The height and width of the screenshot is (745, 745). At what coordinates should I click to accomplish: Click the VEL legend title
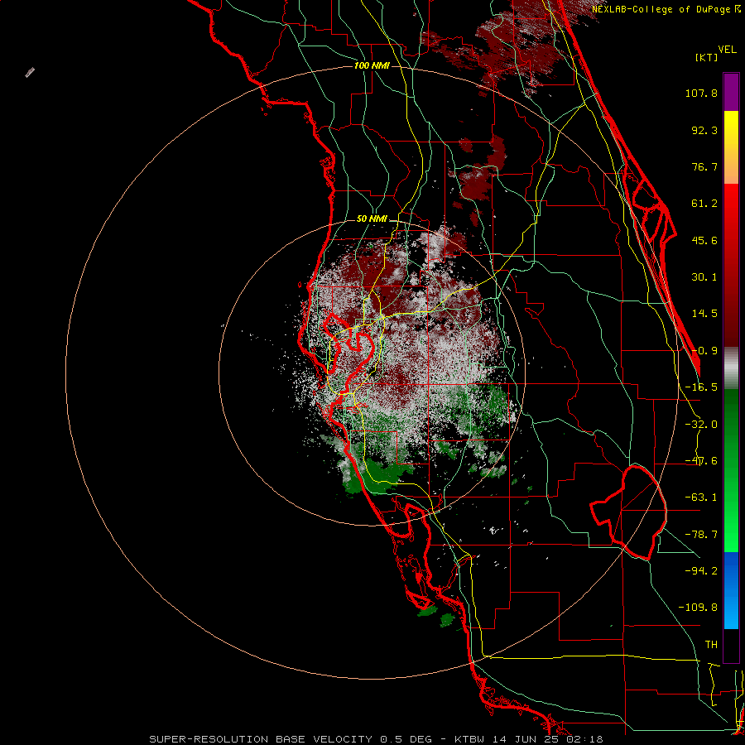[x=727, y=50]
